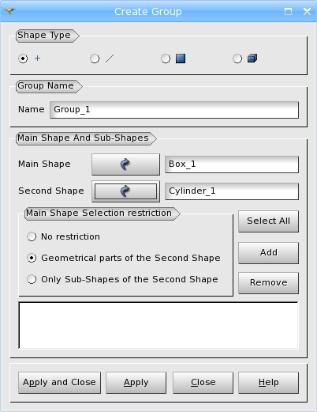
Task: Click the Add button
Action: (268, 253)
